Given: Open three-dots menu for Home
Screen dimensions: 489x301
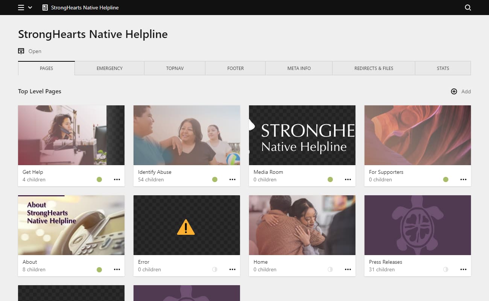Looking at the screenshot, I should coord(348,269).
